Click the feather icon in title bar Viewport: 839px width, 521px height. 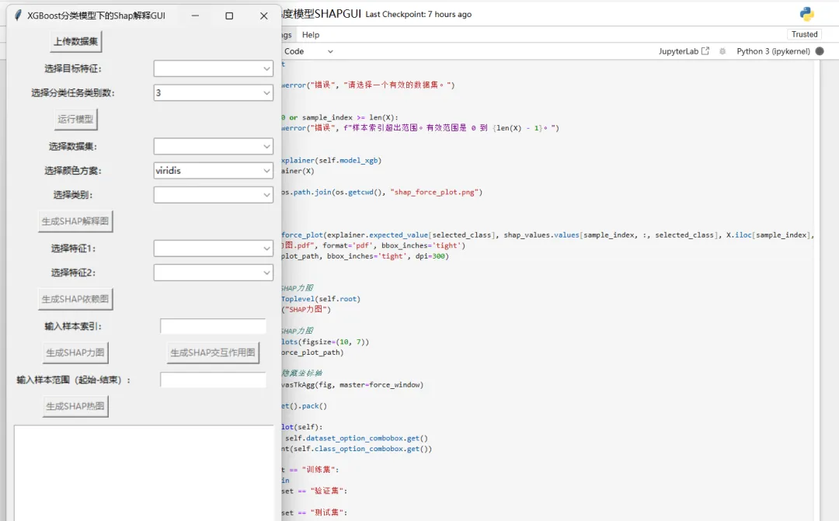pyautogui.click(x=18, y=16)
